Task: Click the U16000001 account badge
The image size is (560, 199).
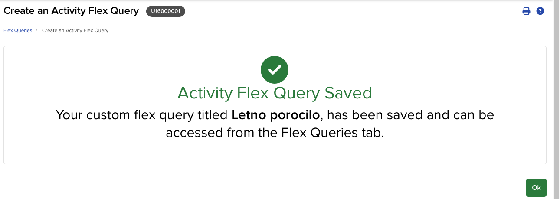Action: [x=166, y=12]
